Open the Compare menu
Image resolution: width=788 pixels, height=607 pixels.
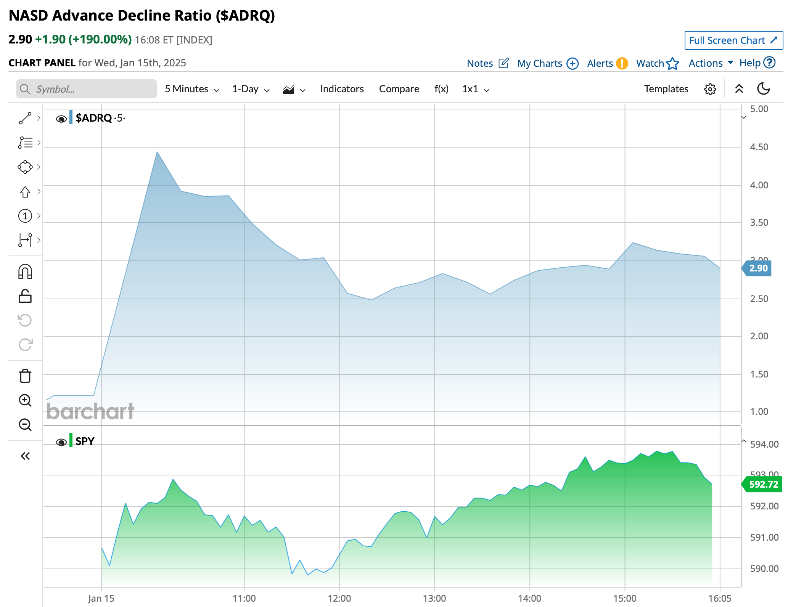(x=399, y=89)
